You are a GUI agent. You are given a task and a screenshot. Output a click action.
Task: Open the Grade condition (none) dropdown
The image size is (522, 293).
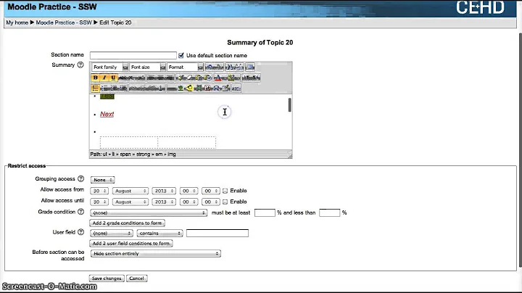point(149,212)
